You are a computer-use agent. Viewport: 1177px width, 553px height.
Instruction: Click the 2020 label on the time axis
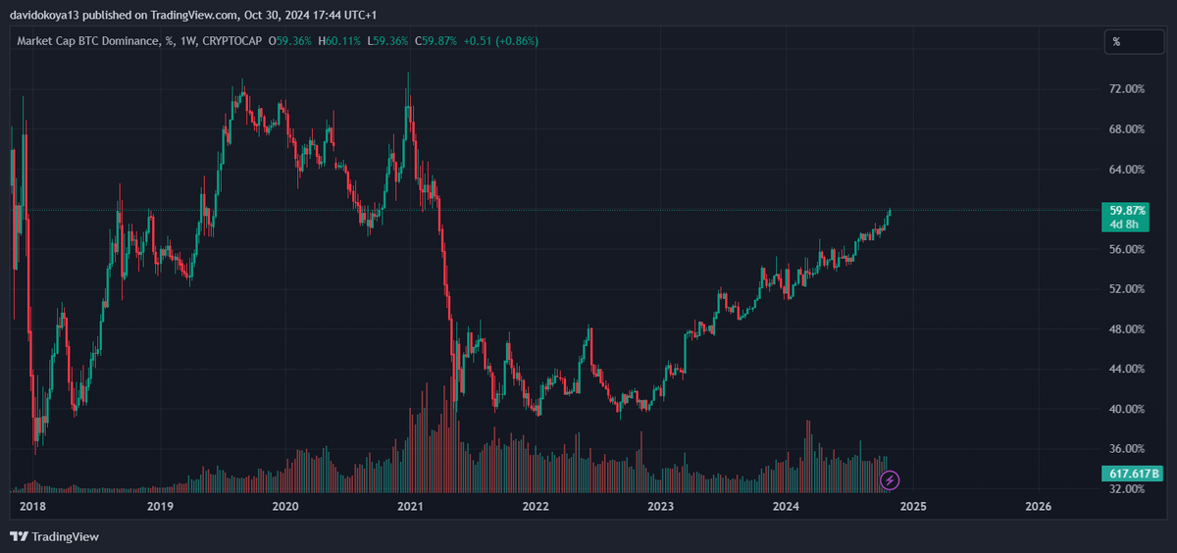coord(284,506)
